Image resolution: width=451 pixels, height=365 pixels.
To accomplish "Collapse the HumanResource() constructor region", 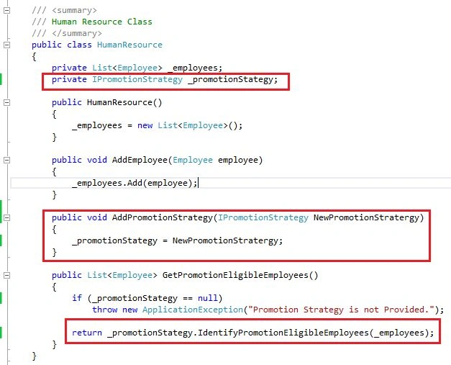I will coord(6,102).
